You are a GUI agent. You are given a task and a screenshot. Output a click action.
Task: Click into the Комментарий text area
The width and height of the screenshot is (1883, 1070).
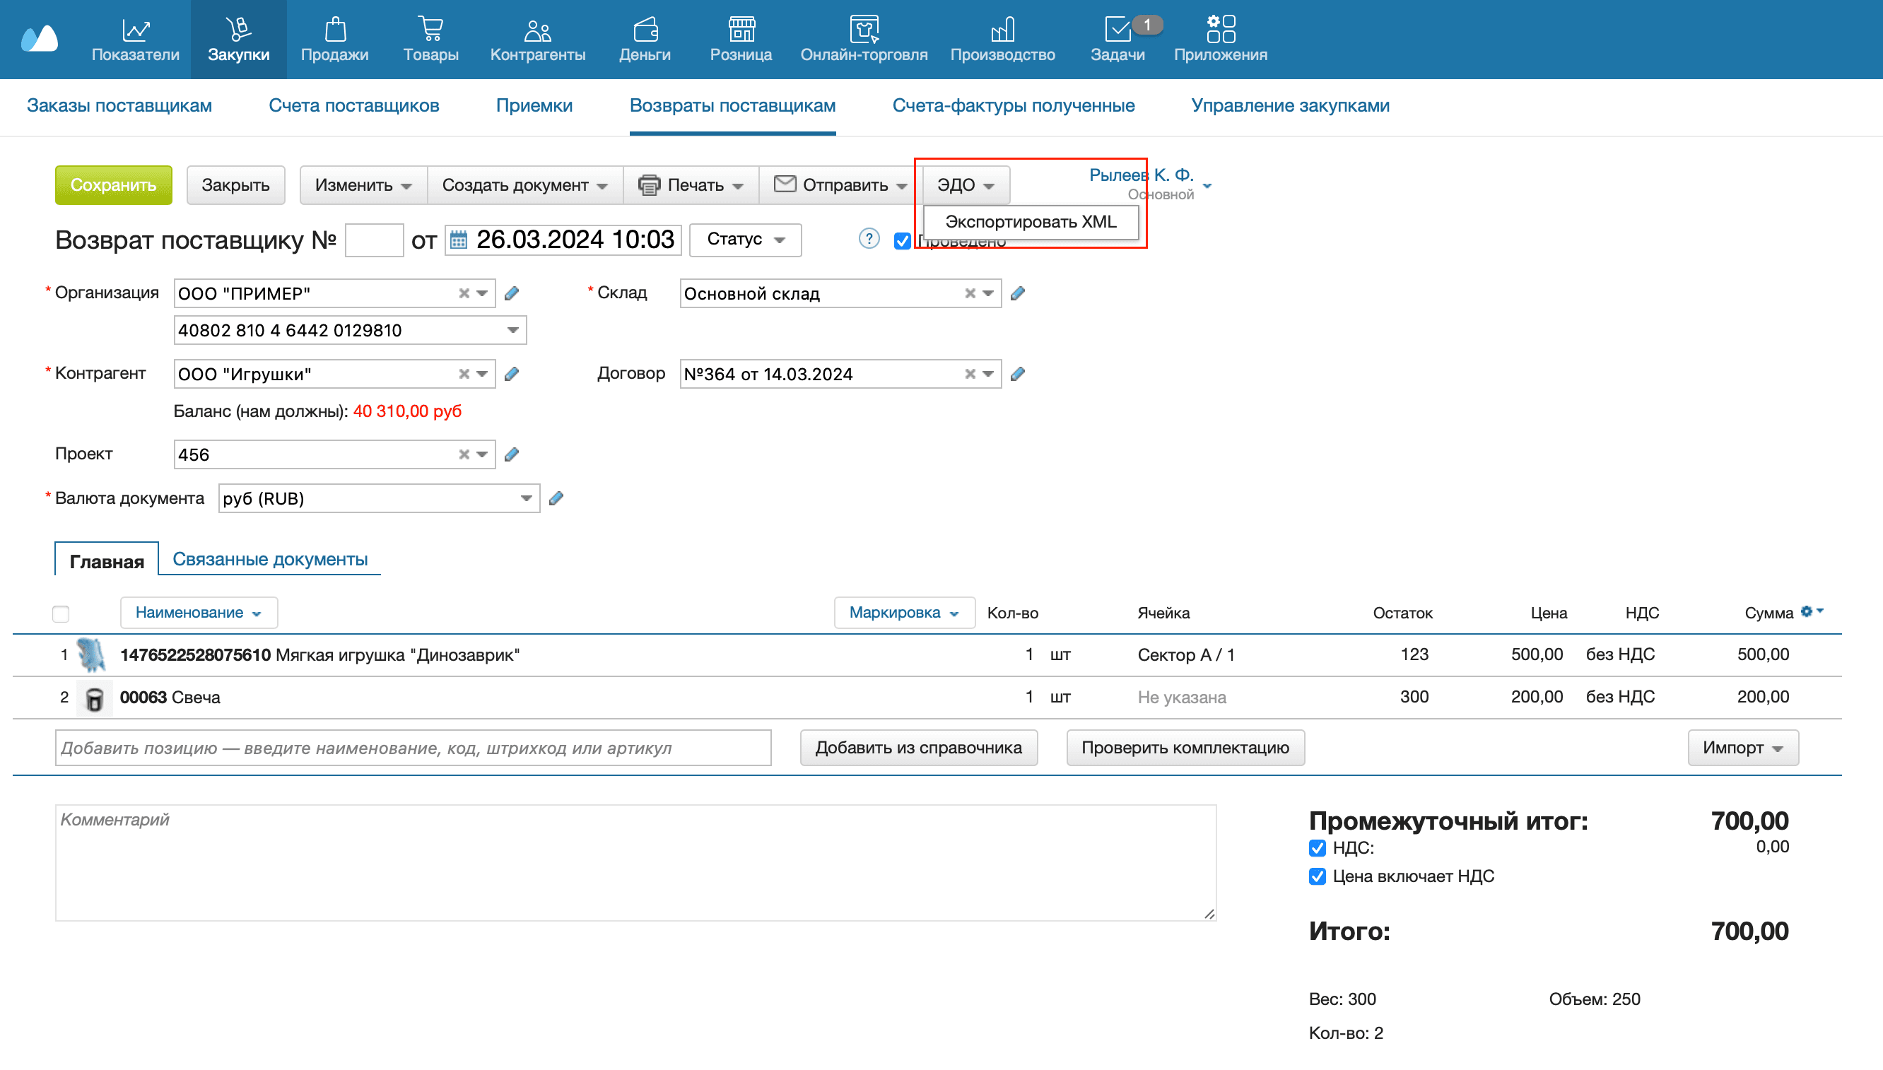[x=635, y=862]
